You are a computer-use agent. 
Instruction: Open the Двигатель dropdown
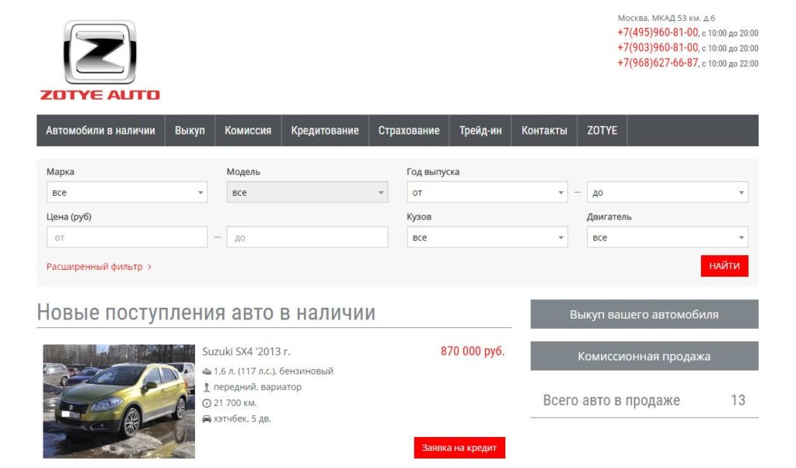click(x=668, y=237)
